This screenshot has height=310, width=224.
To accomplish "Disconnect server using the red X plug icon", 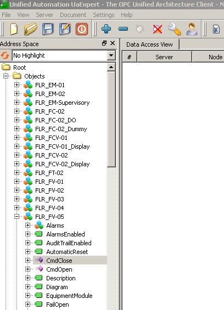I will [158, 29].
